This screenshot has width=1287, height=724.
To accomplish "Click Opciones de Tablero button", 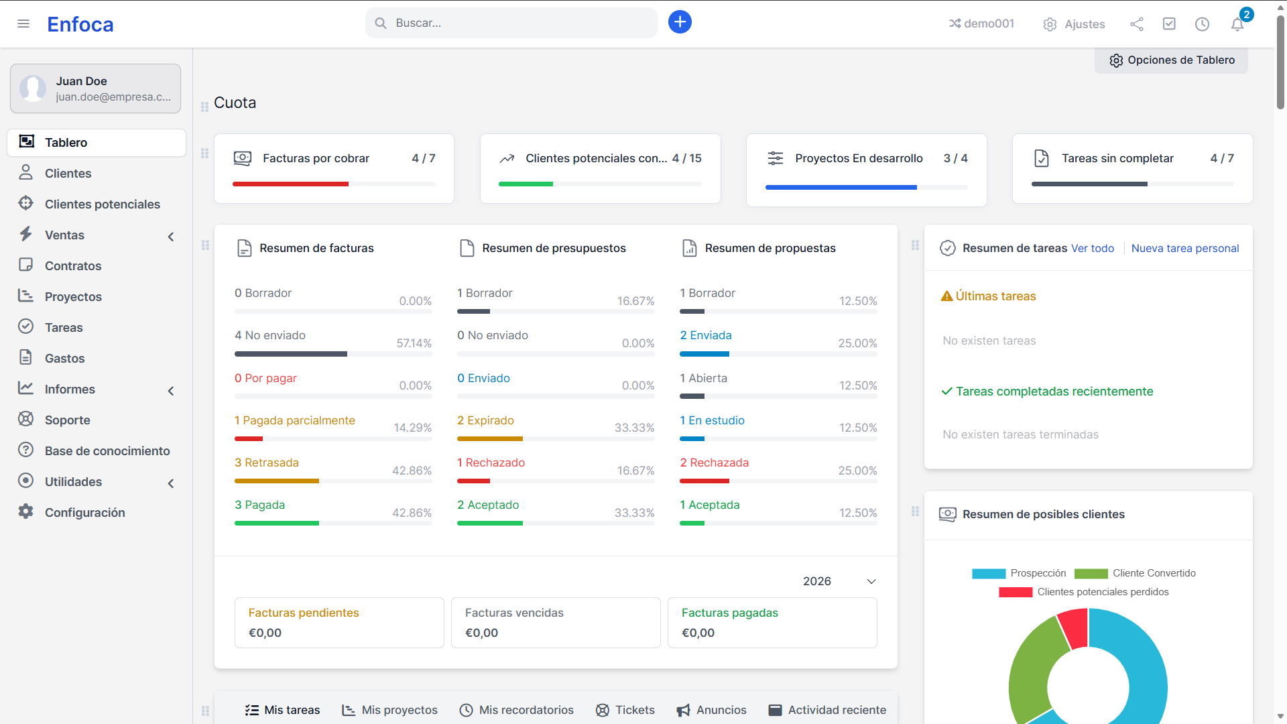I will pos(1172,60).
